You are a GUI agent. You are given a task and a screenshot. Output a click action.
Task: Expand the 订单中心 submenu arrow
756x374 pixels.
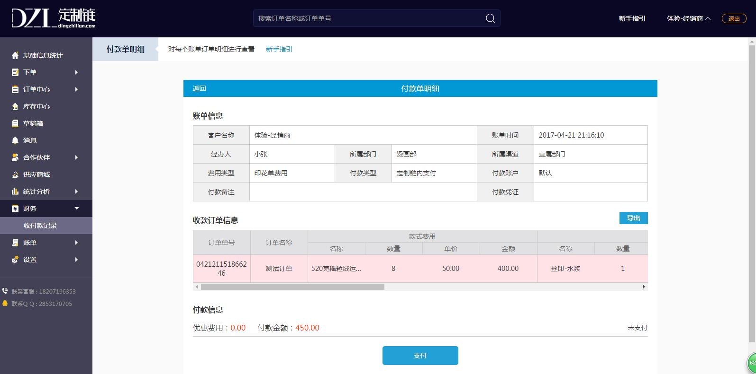(76, 89)
